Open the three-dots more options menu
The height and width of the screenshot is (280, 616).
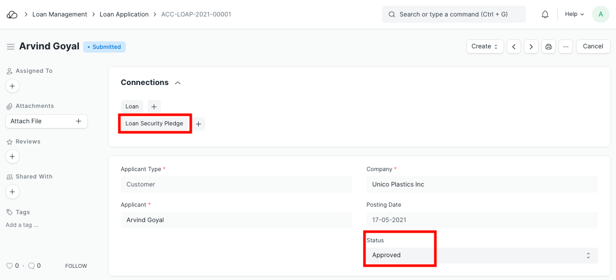tap(566, 47)
